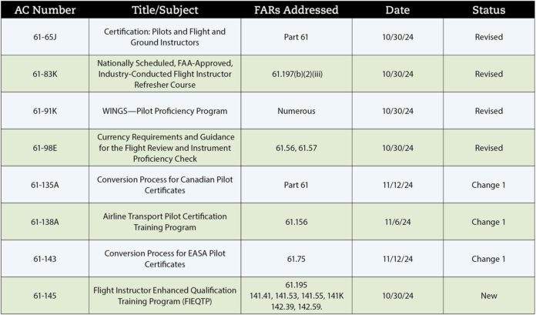
Task: Select the Numerous FARs cell
Action: coord(296,111)
